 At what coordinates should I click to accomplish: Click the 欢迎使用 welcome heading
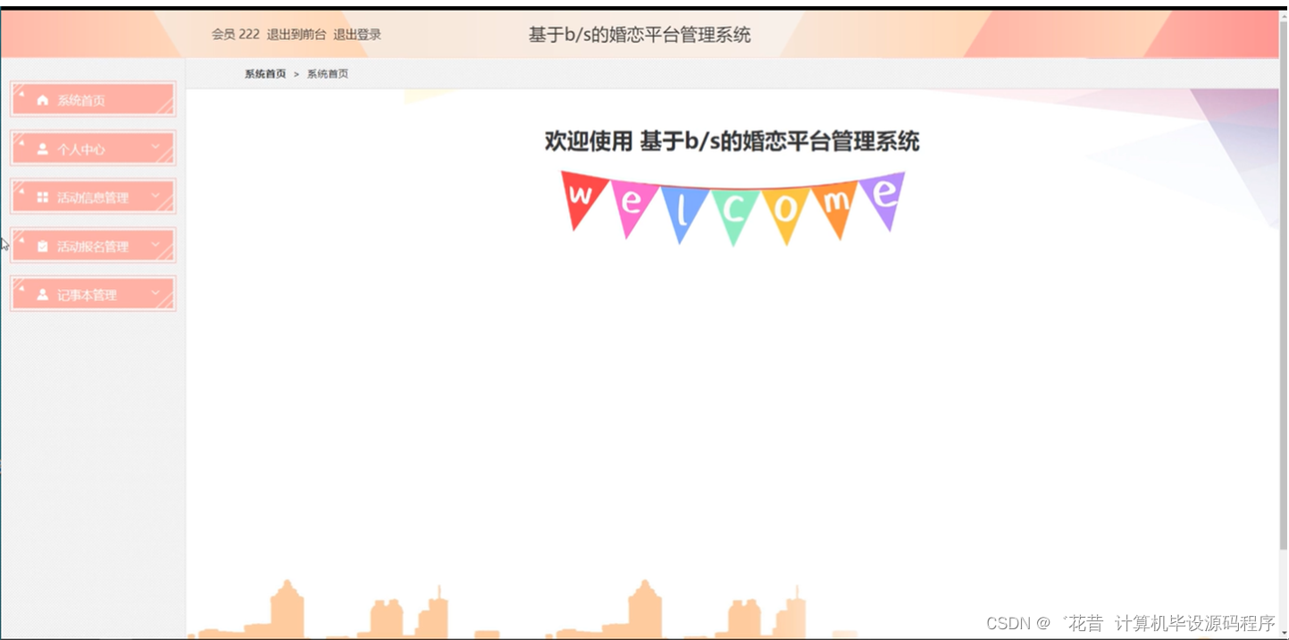coord(732,141)
